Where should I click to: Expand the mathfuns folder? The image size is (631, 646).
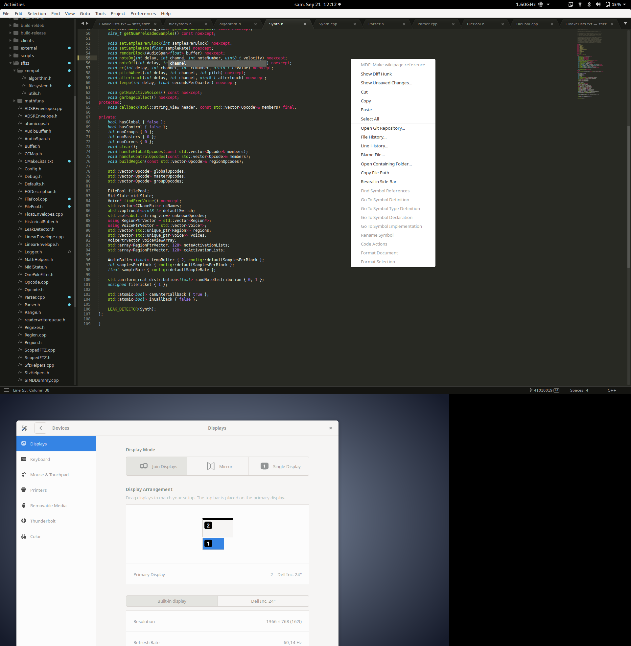14,100
